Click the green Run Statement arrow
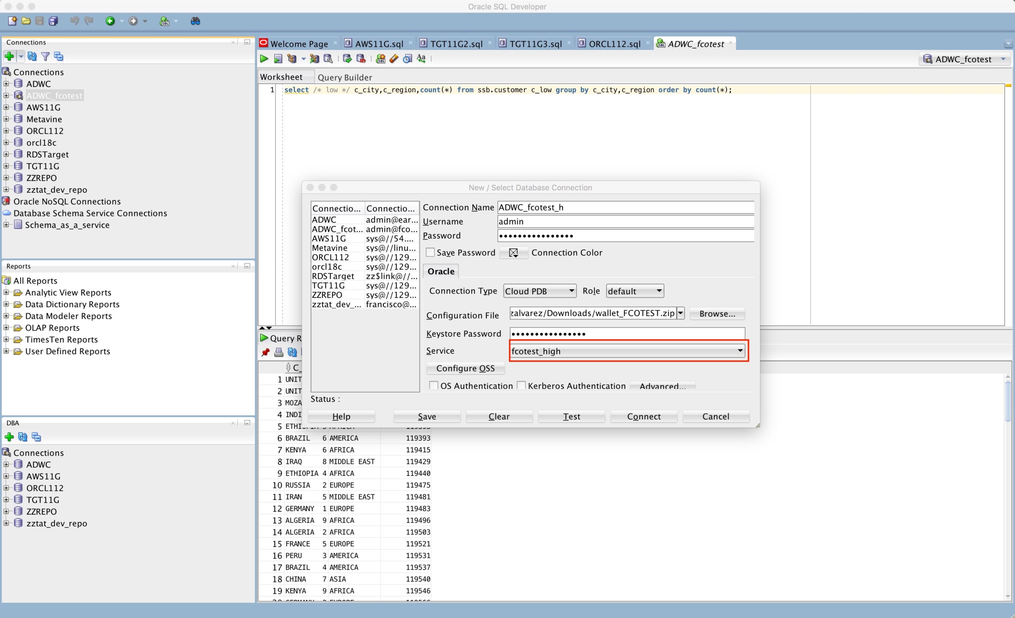 point(264,59)
